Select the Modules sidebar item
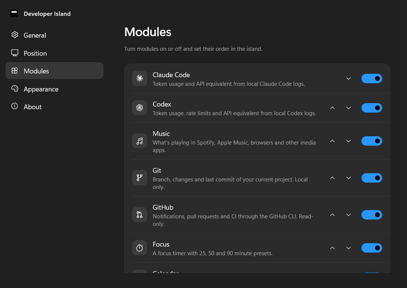407x288 pixels. [x=55, y=71]
